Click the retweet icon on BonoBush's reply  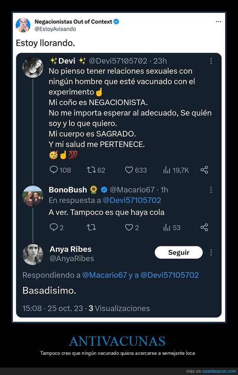(x=91, y=227)
